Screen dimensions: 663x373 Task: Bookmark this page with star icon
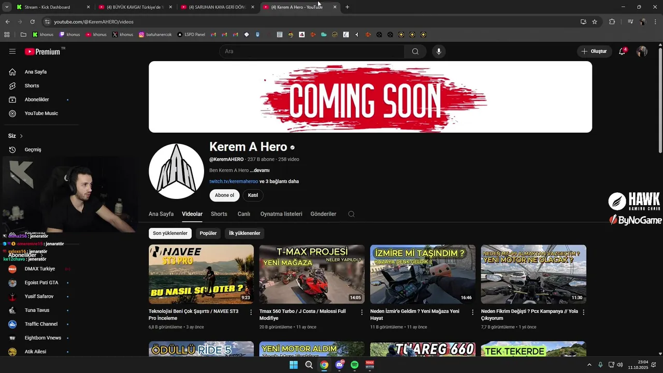595,22
